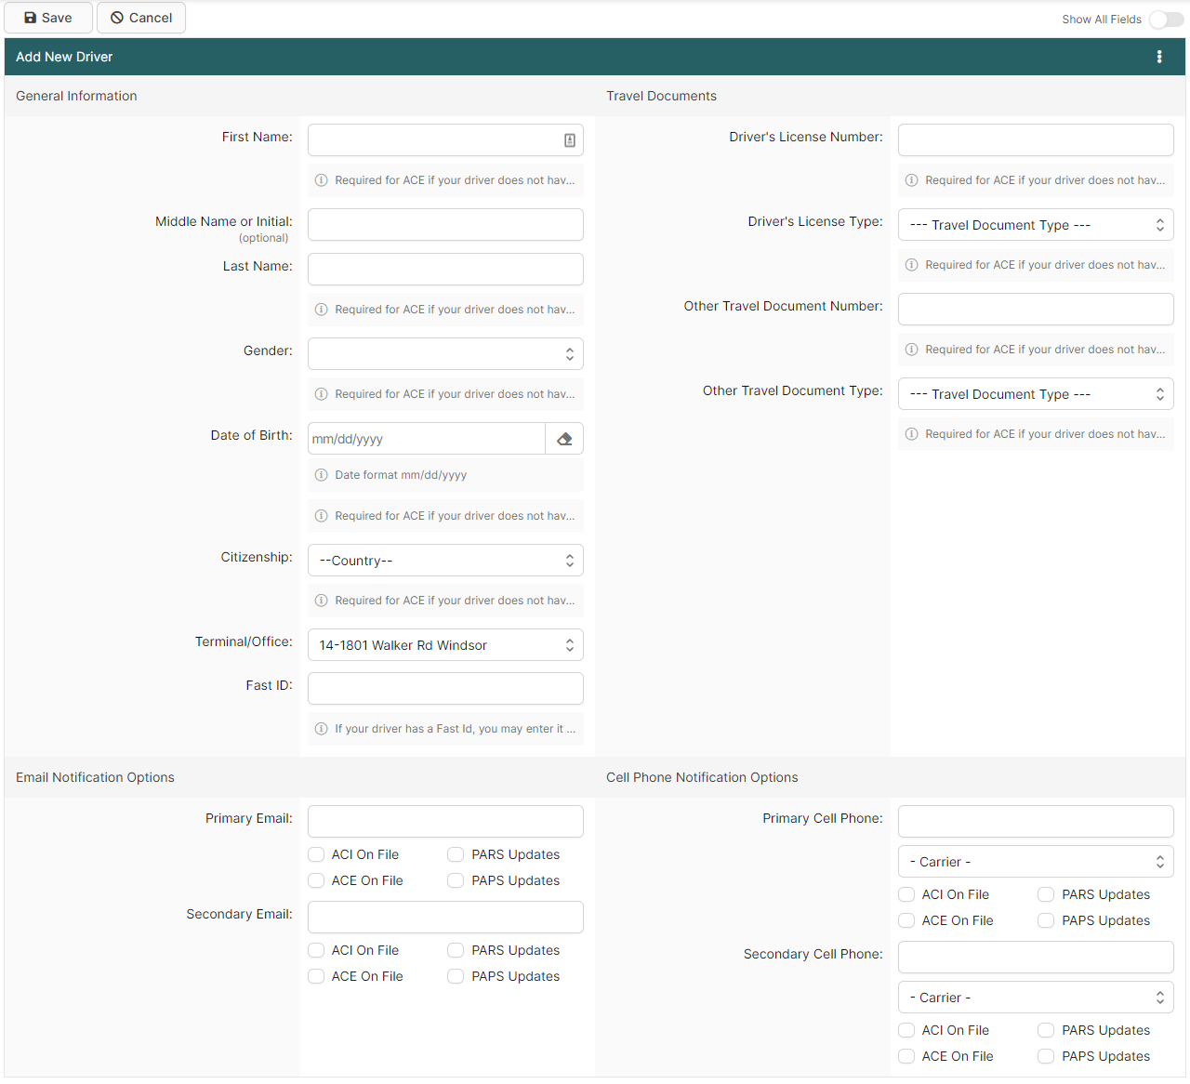Viewport: 1190px width, 1084px height.
Task: Expand the Terminal/Office dropdown
Action: [445, 645]
